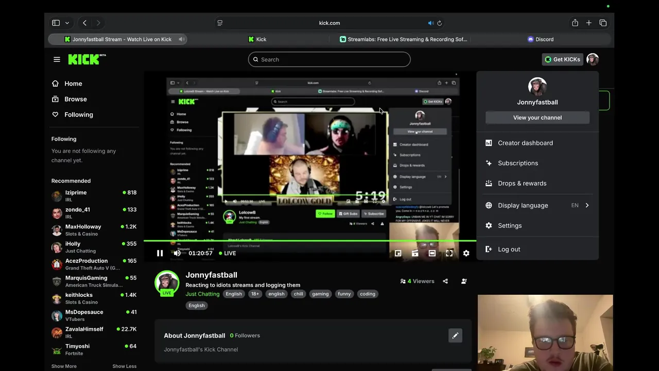659x371 pixels.
Task: Expand the Safari sidebar dropdown chevron
Action: coord(67,23)
